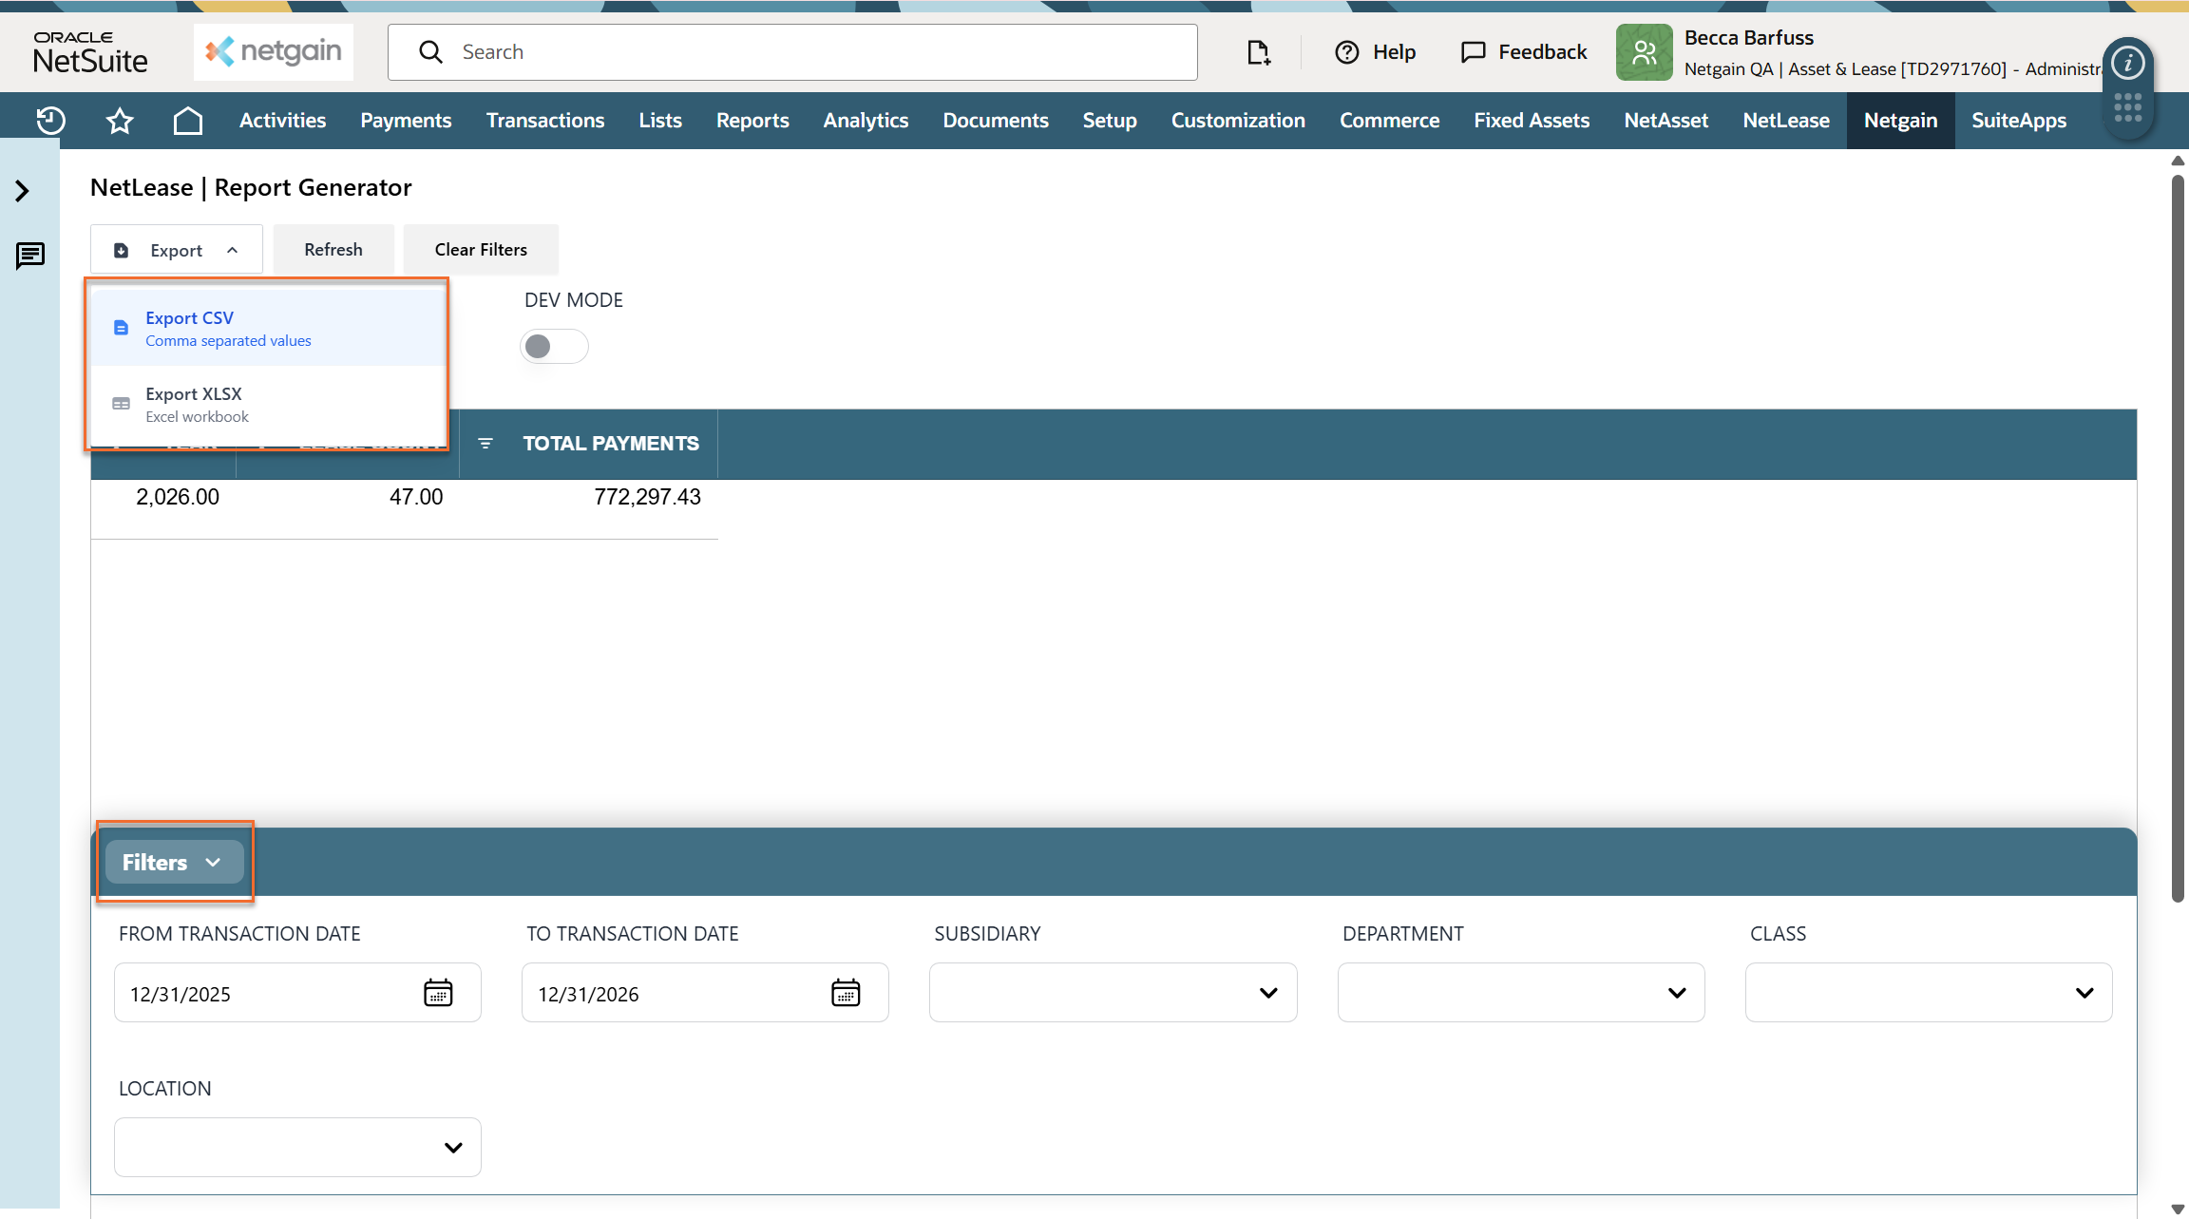Viewport: 2189px width, 1219px height.
Task: Open the Department dropdown
Action: [1521, 993]
